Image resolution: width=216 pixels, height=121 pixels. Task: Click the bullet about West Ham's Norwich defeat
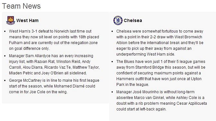click(54, 40)
